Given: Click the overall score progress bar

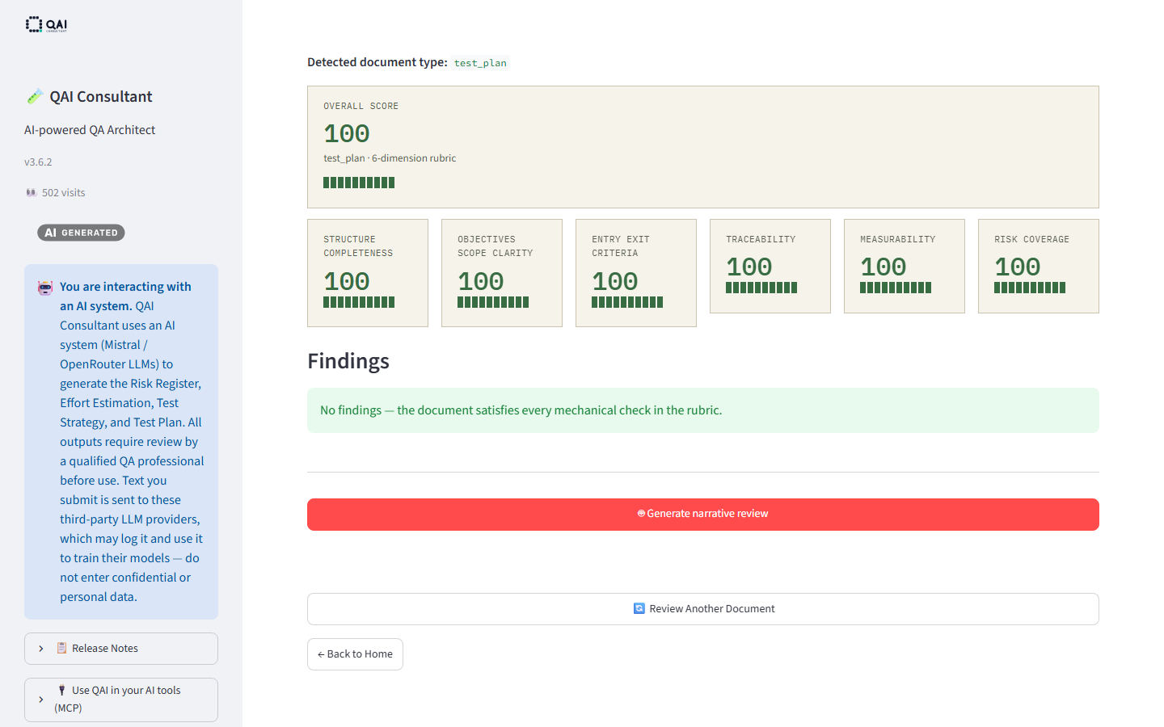Looking at the screenshot, I should coord(359,183).
